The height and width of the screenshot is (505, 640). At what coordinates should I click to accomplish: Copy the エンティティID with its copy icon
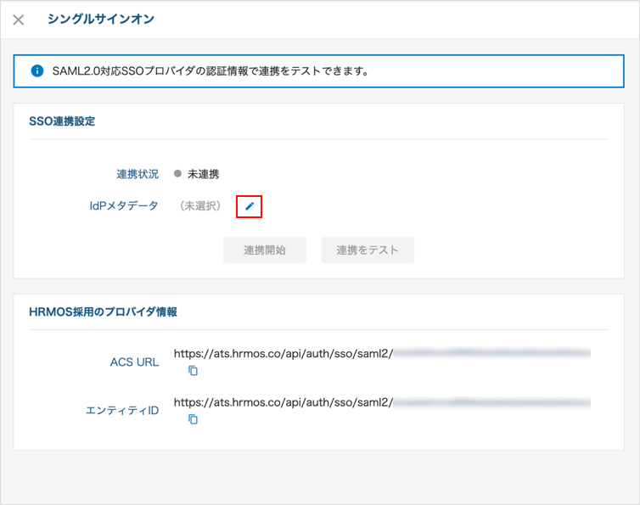tap(193, 419)
